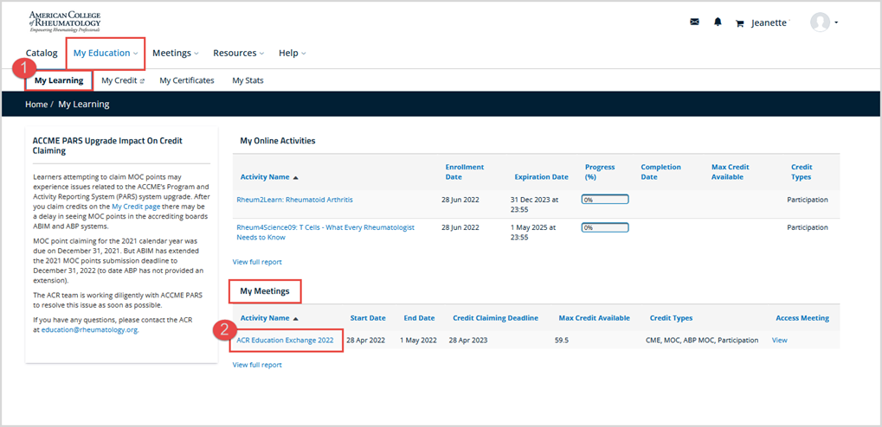Expand the My Education menu

[106, 54]
